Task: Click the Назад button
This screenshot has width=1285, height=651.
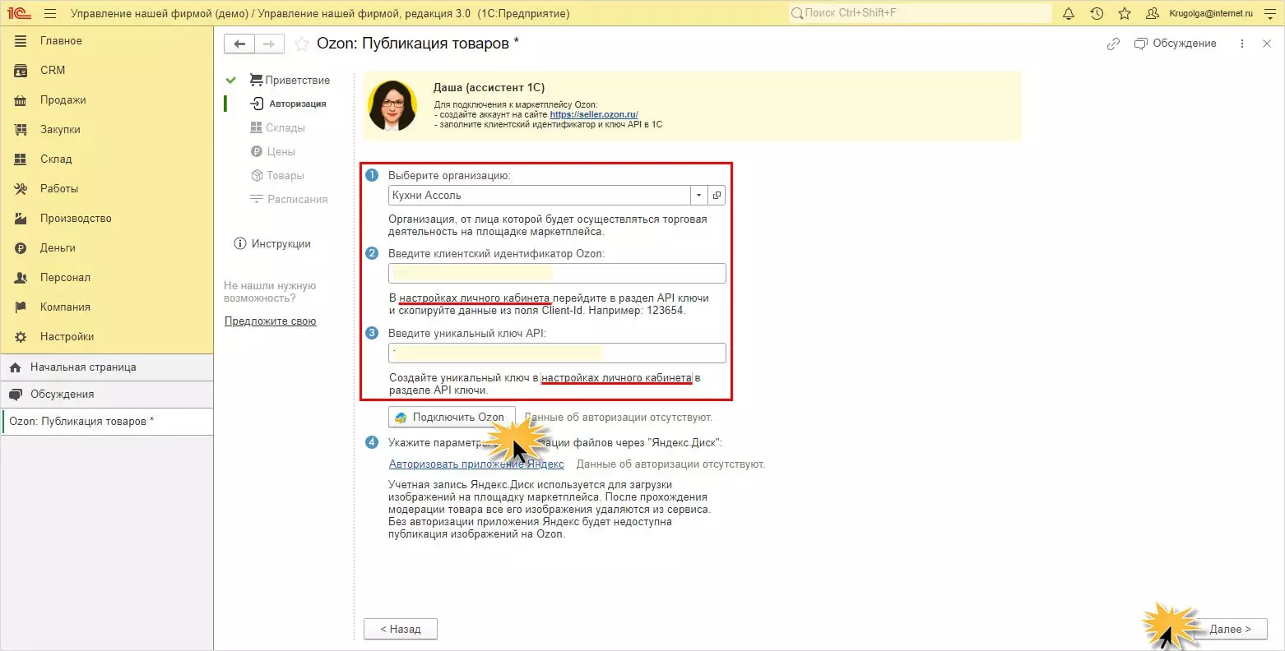Action: [401, 629]
